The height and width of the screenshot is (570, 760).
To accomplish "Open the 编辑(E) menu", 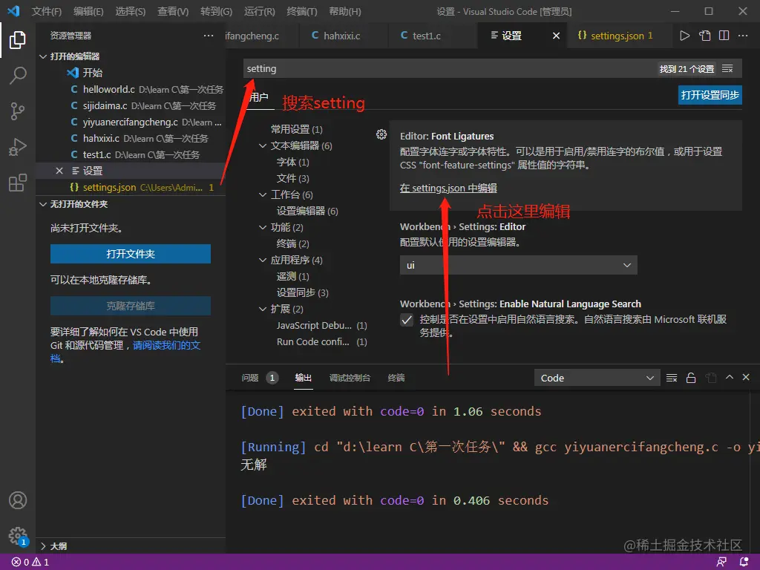I will (x=88, y=11).
